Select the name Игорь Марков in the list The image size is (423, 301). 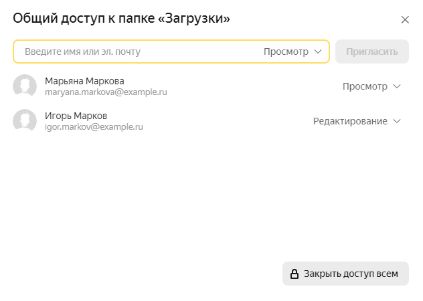pyautogui.click(x=76, y=116)
